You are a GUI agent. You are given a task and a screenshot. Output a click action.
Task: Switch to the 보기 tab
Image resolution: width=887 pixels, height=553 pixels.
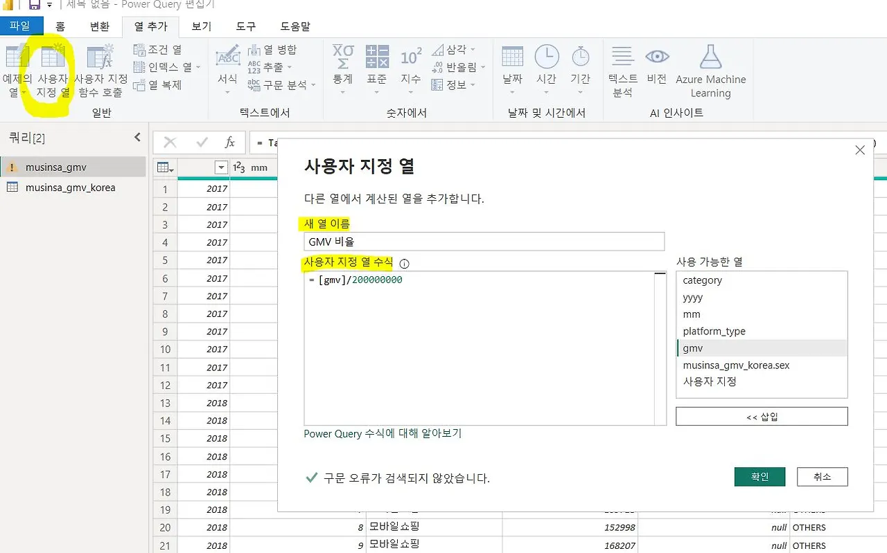201,27
